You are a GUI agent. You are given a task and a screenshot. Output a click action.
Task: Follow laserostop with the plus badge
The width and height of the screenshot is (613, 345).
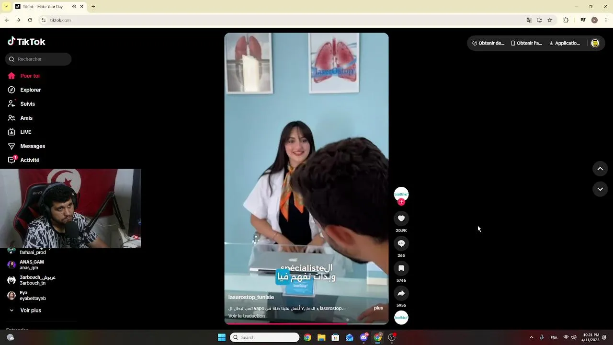pyautogui.click(x=401, y=202)
